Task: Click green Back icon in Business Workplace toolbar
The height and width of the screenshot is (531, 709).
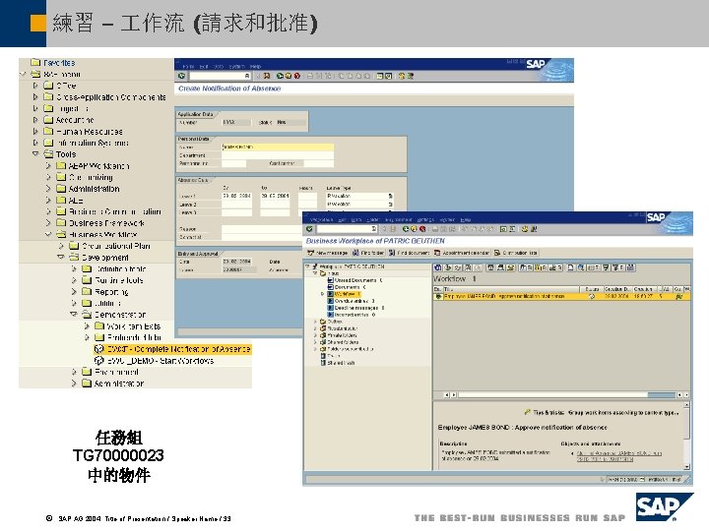Action: point(406,229)
